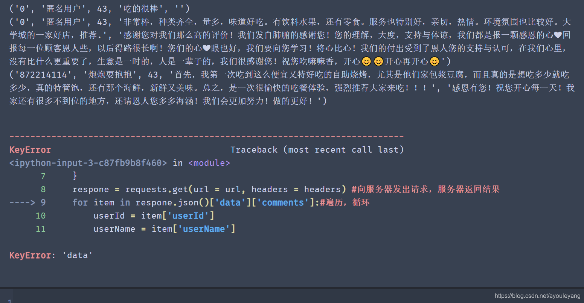Click the user ID '872214114' in output
The width and height of the screenshot is (584, 303).
(43, 75)
